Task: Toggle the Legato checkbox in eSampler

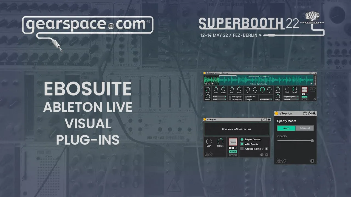Action: 246,100
